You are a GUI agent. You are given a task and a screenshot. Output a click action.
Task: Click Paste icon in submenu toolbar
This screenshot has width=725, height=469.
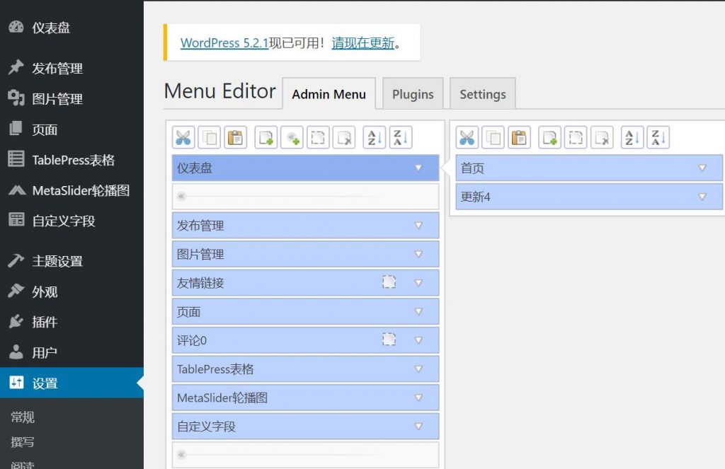pos(520,138)
